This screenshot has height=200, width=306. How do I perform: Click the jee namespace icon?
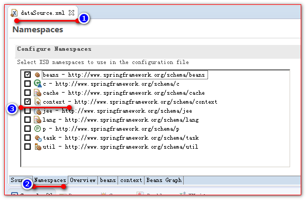coord(38,111)
